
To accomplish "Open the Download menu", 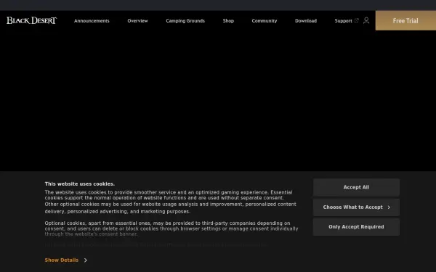I will (306, 21).
